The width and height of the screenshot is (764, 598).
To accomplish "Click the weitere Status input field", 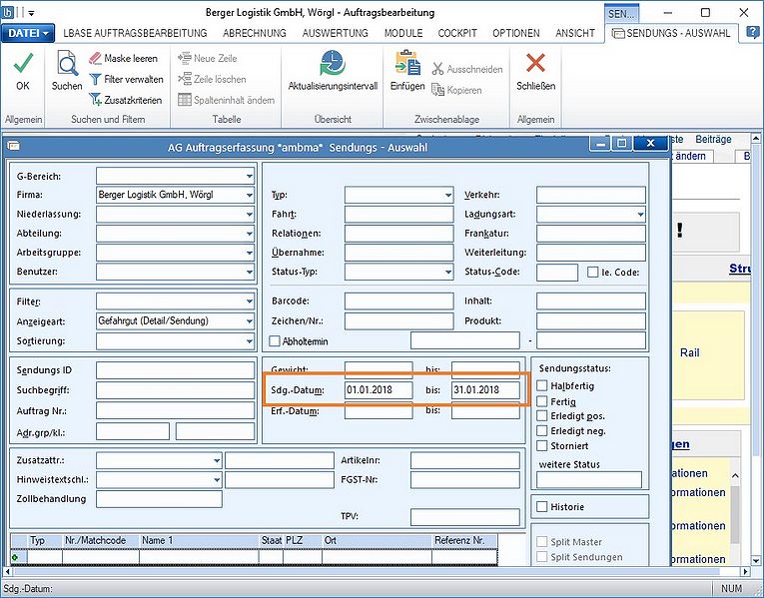I will tap(589, 479).
